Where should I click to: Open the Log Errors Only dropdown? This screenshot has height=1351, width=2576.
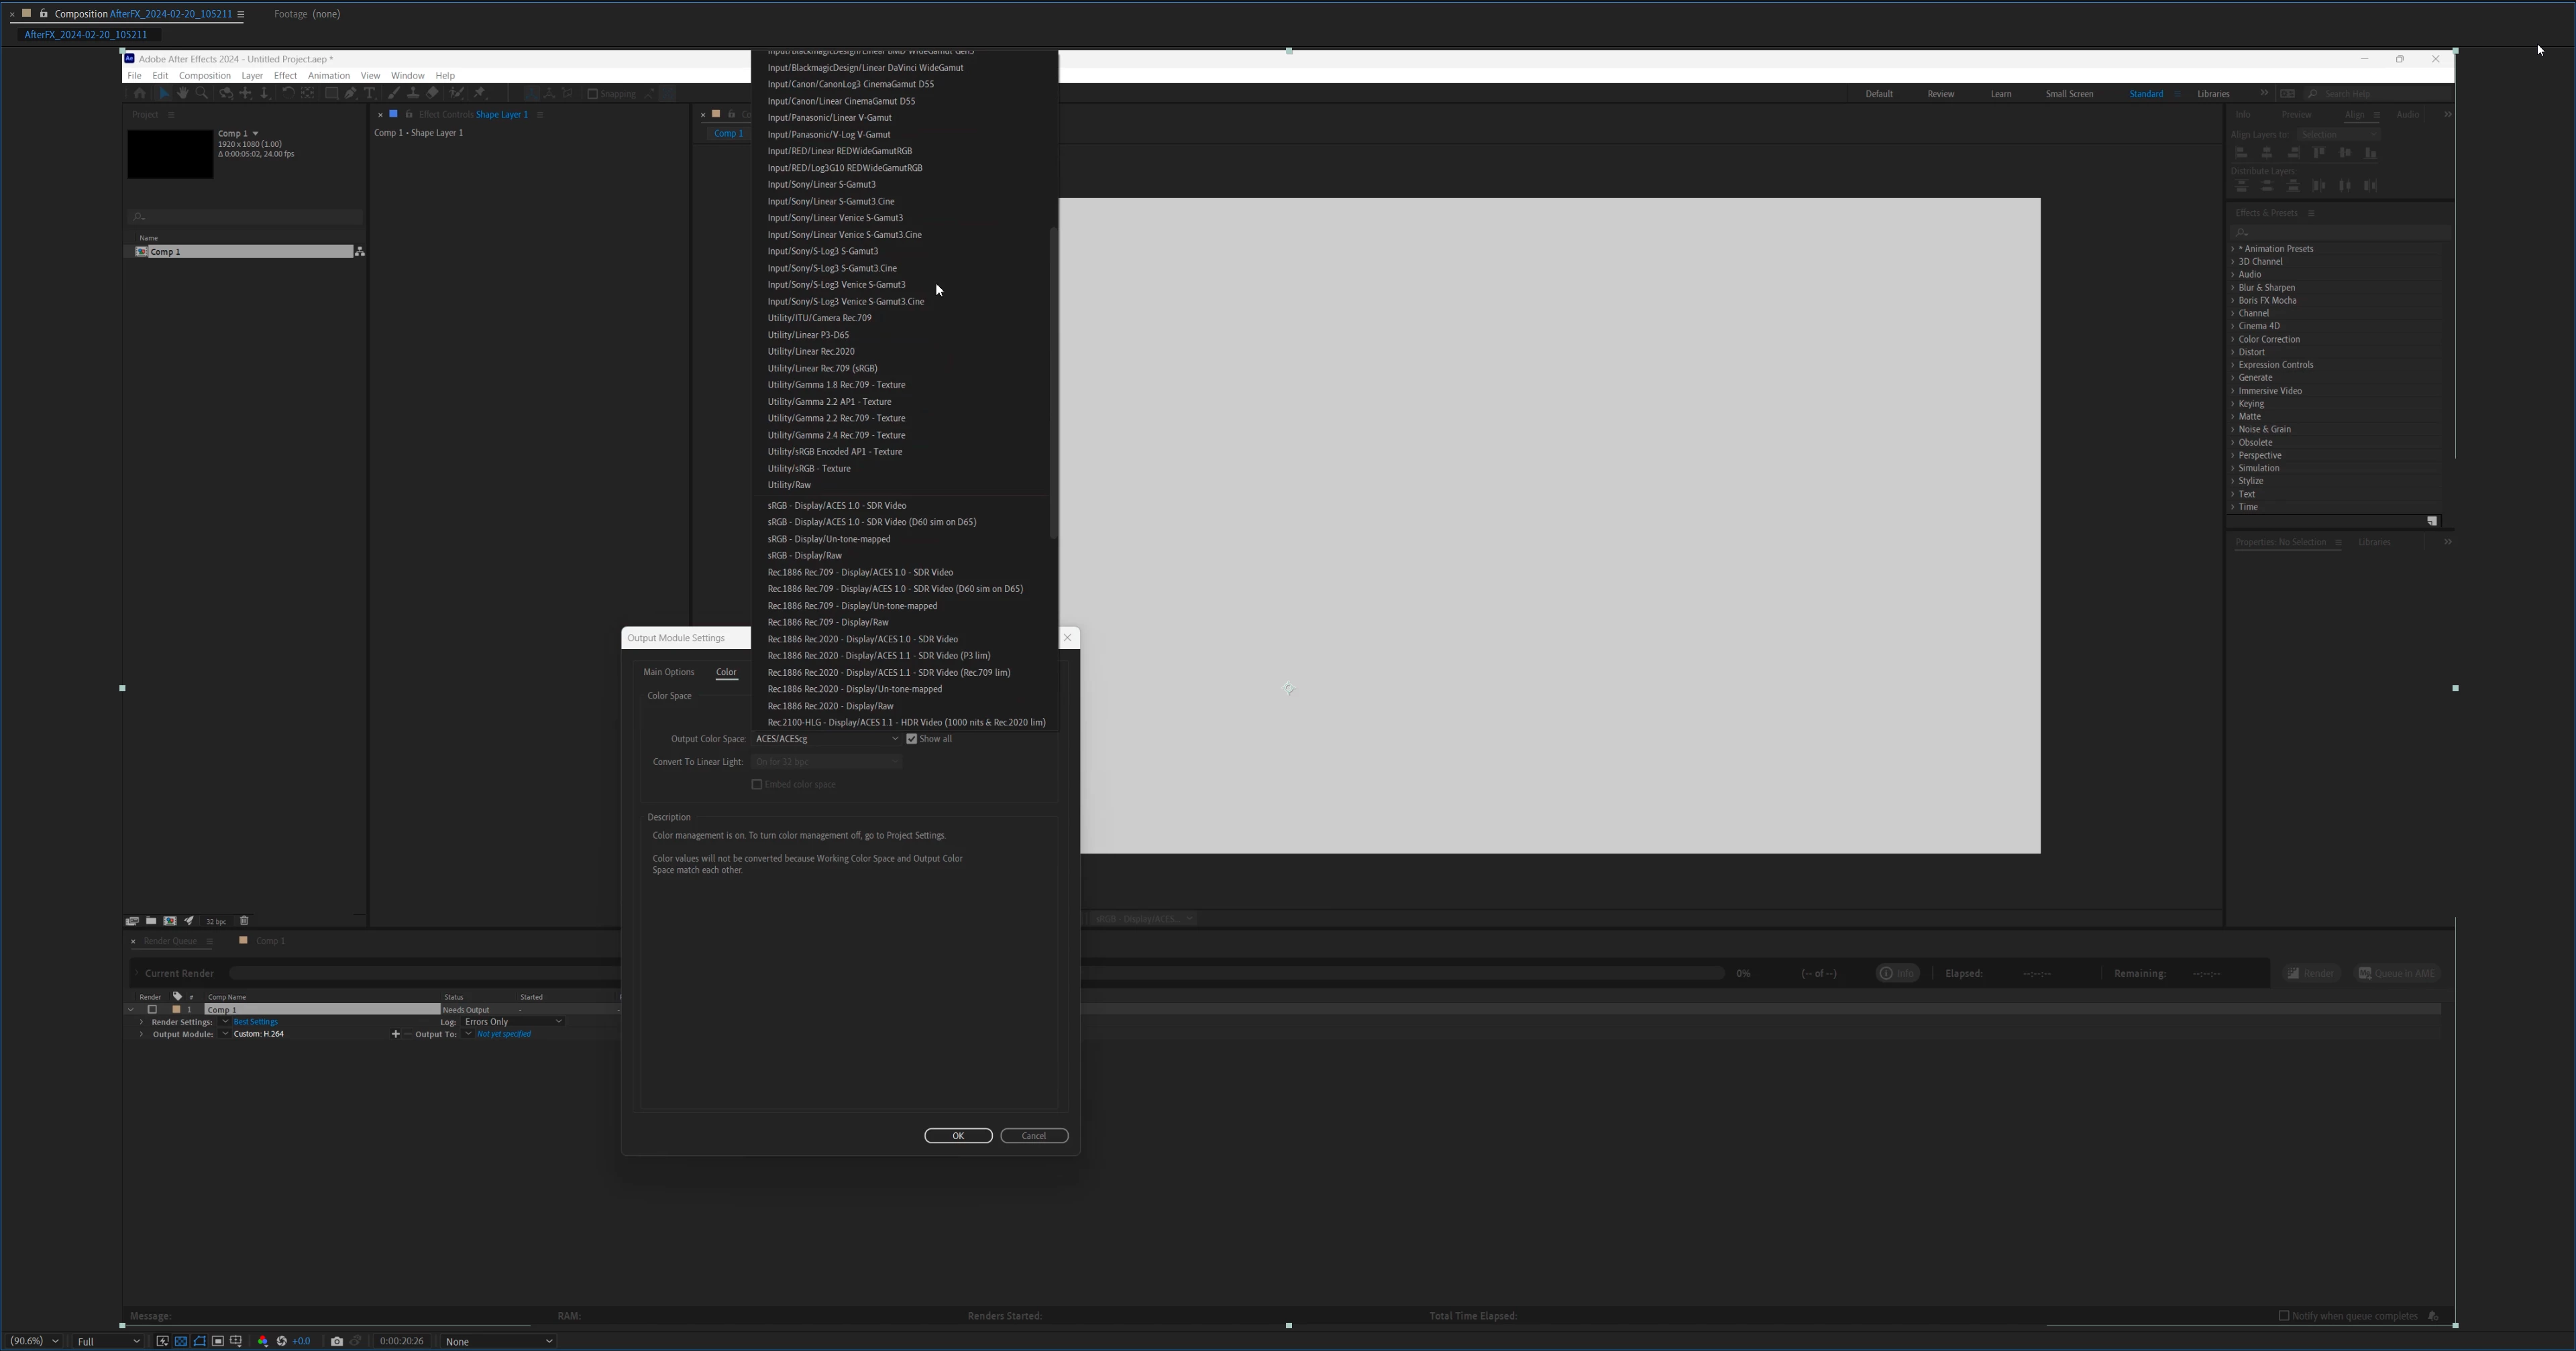513,1021
